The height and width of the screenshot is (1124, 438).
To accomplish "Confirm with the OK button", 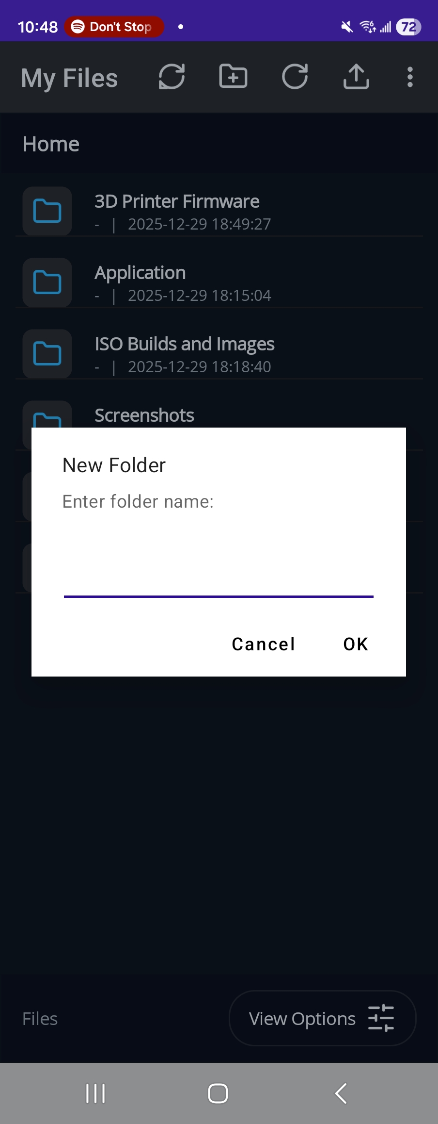I will pos(355,644).
